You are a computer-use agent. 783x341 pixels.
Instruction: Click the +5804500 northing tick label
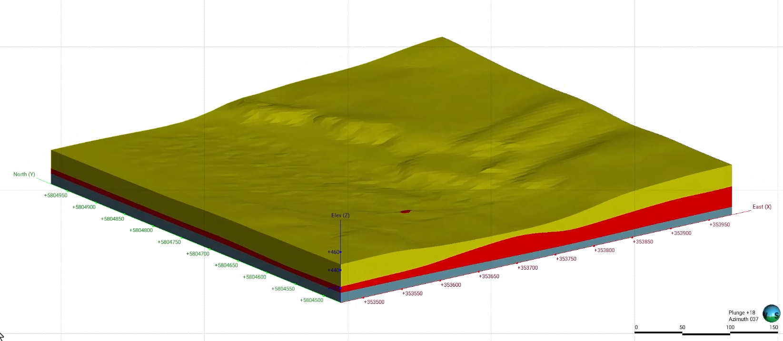(312, 300)
